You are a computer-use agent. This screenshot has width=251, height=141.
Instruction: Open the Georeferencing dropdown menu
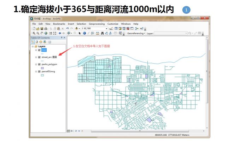(136, 33)
